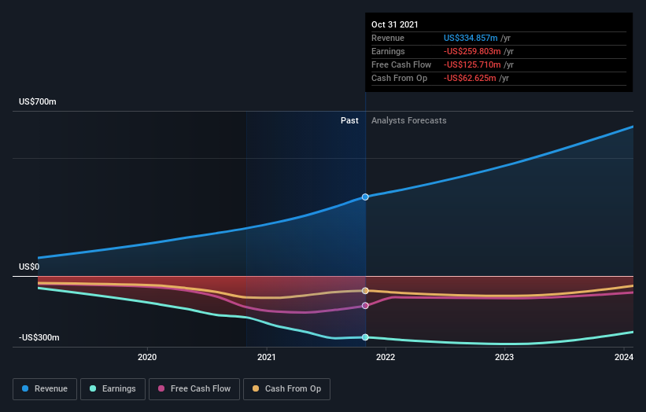Click the Free Cash Flow tooltip label
Screen dimensions: 646x412
point(401,64)
